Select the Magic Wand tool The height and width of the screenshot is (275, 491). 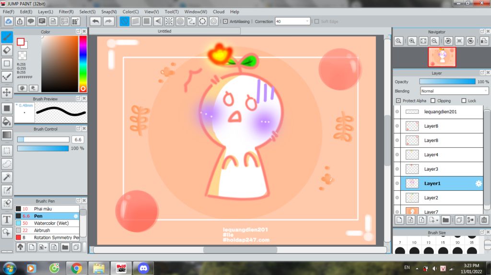[7, 177]
